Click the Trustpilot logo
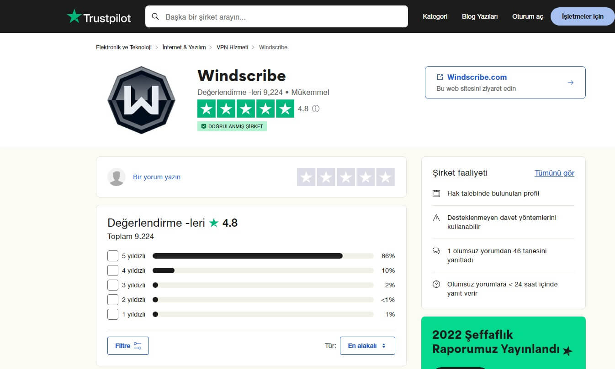Screen dimensions: 615x369 pos(99,17)
